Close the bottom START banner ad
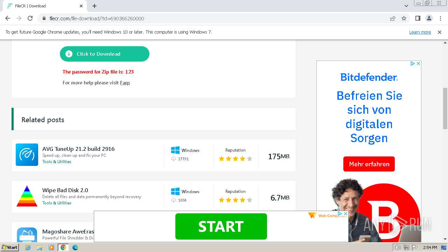448x252 pixels. click(x=345, y=213)
